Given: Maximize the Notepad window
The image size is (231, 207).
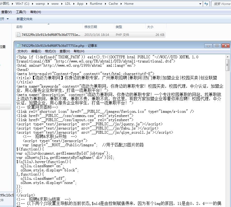Looking at the screenshot, I should tap(217, 46).
